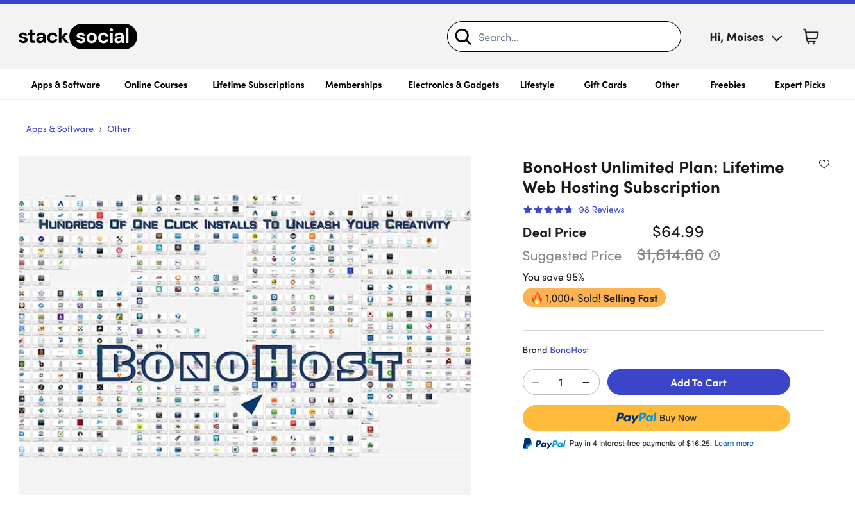The width and height of the screenshot is (855, 514).
Task: Click the five-star rating icons
Action: [547, 210]
